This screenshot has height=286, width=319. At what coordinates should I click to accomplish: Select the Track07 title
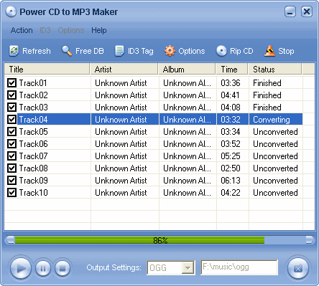(33, 156)
